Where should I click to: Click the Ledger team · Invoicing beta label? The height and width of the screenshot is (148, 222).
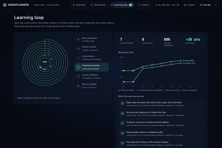click(x=46, y=5)
